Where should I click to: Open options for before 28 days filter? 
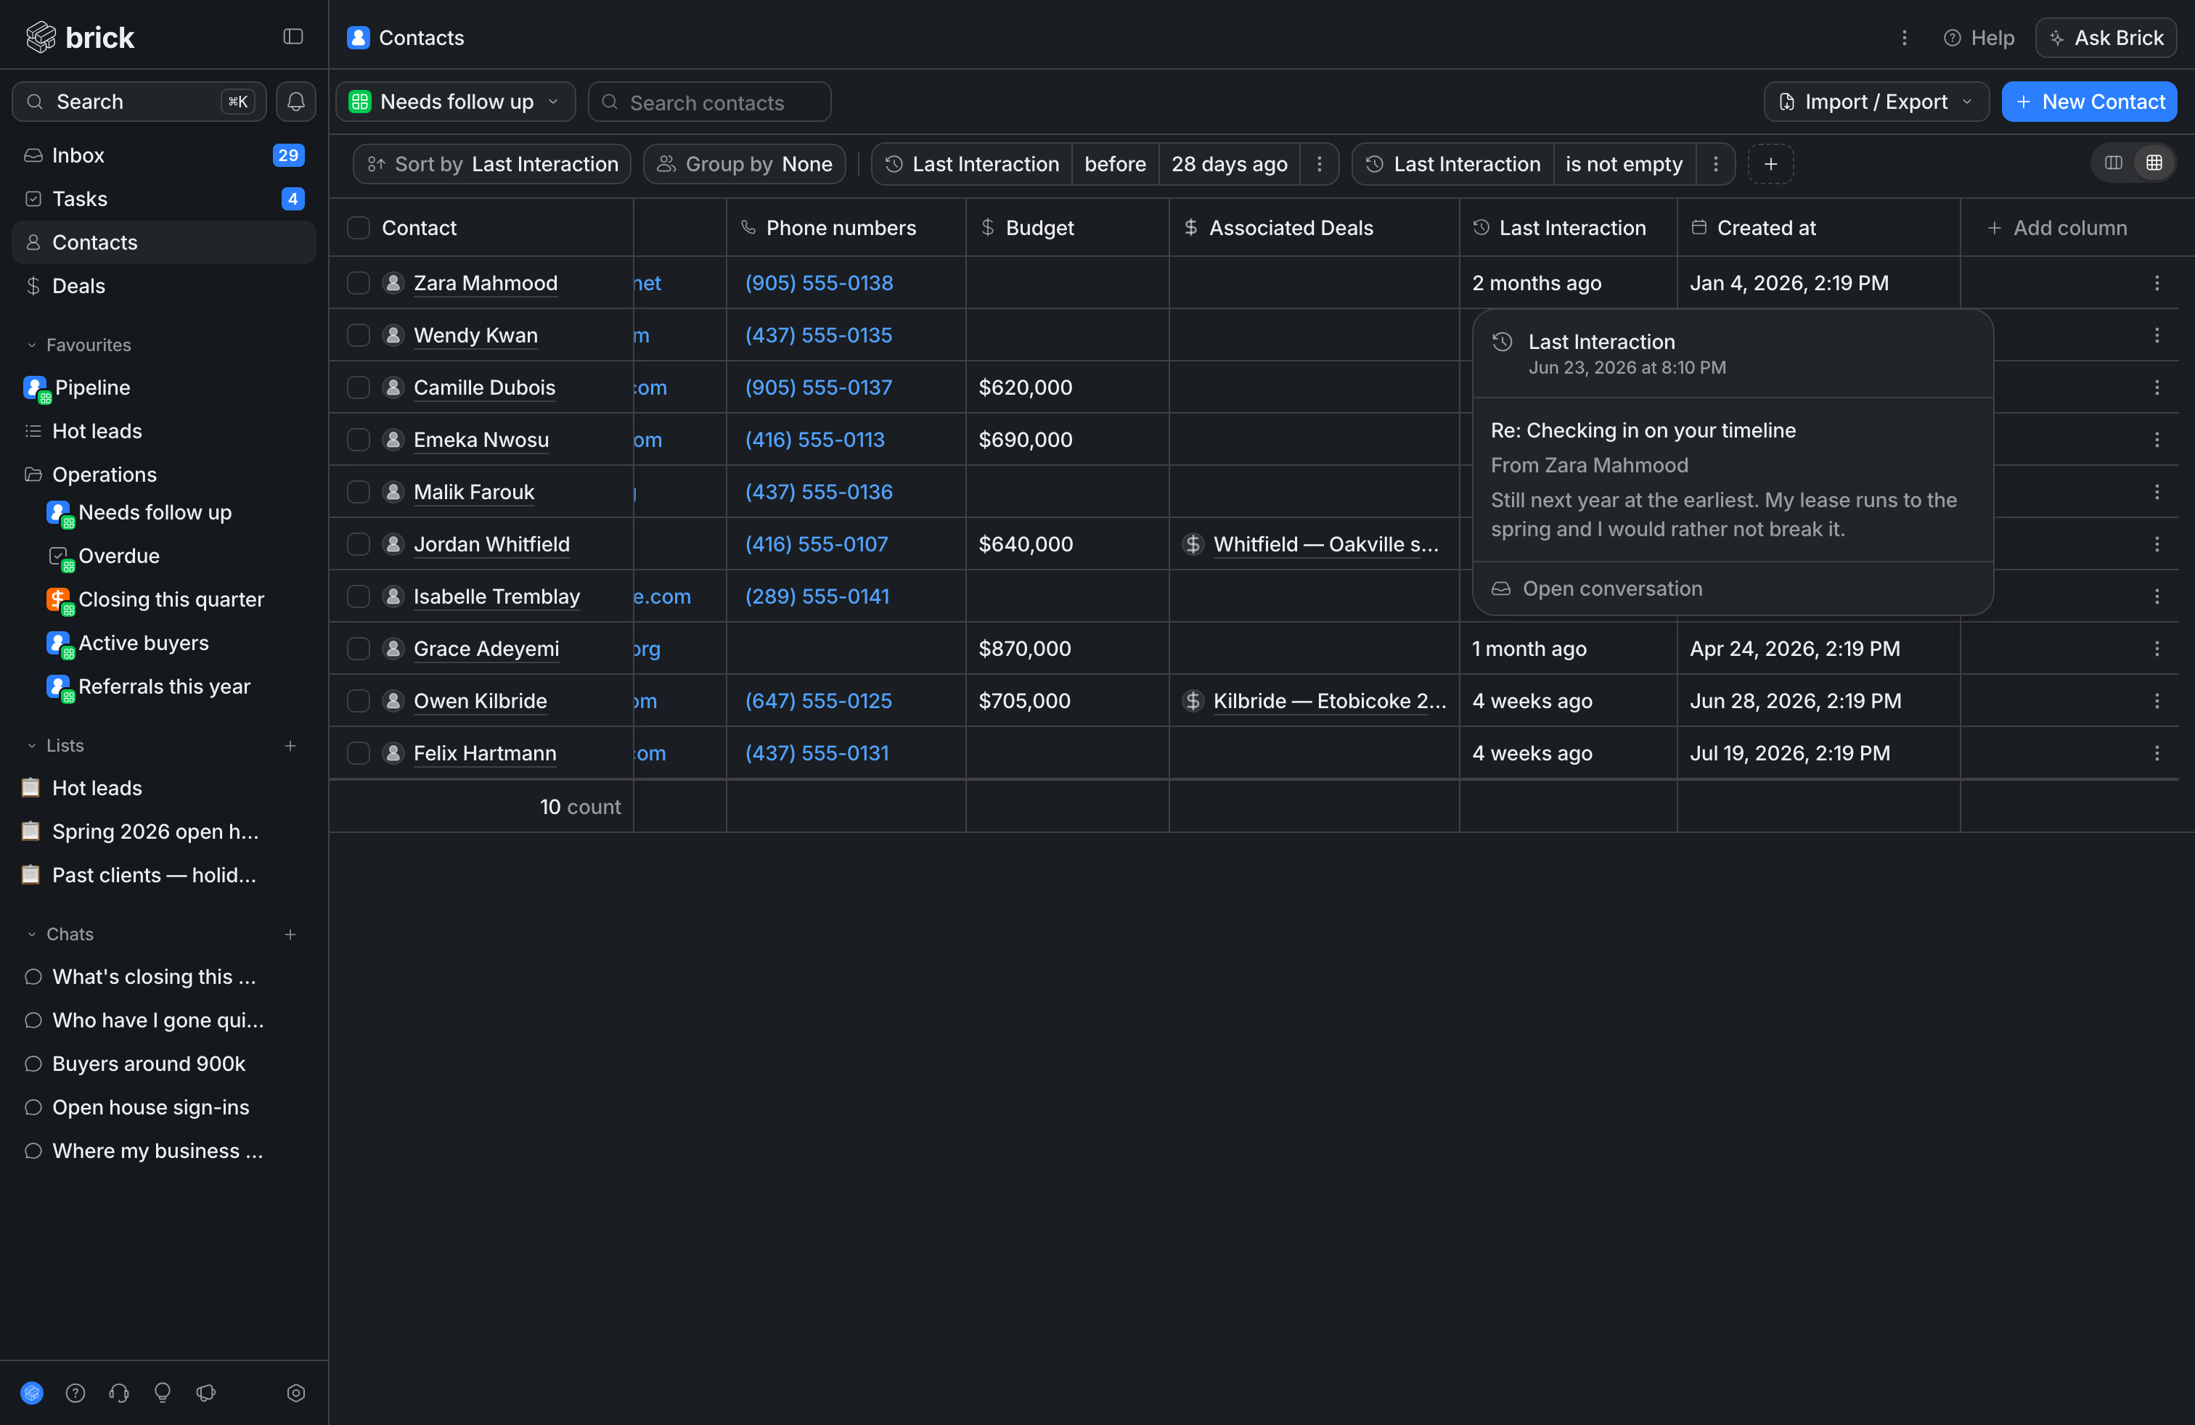tap(1320, 164)
